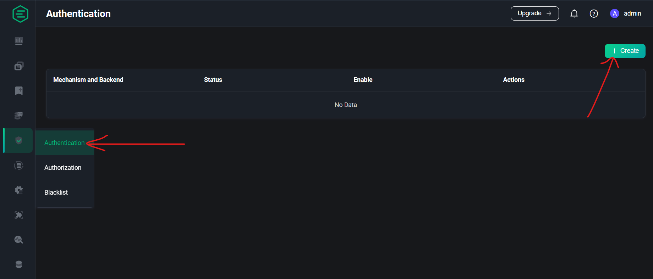
Task: Click the Authentication page title
Action: click(x=78, y=13)
